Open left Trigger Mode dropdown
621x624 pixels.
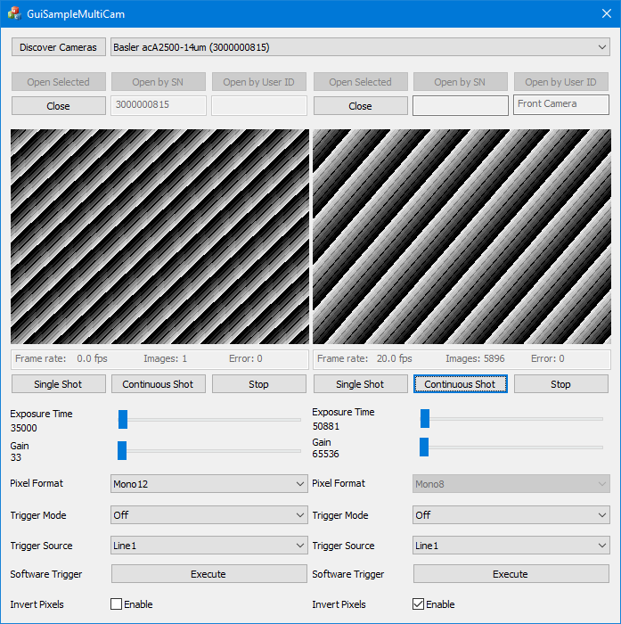pyautogui.click(x=208, y=515)
